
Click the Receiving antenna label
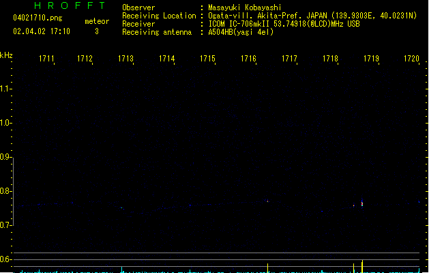pos(157,32)
